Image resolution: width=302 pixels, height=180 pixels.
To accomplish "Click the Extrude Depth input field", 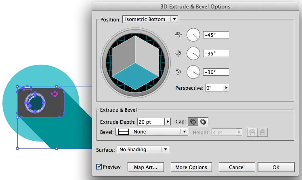I will (x=151, y=122).
